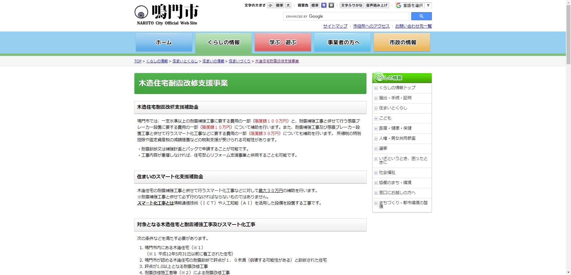Click the arrow icon beside 社会福祉
Viewport: 571px width, 275px height.
pos(375,172)
